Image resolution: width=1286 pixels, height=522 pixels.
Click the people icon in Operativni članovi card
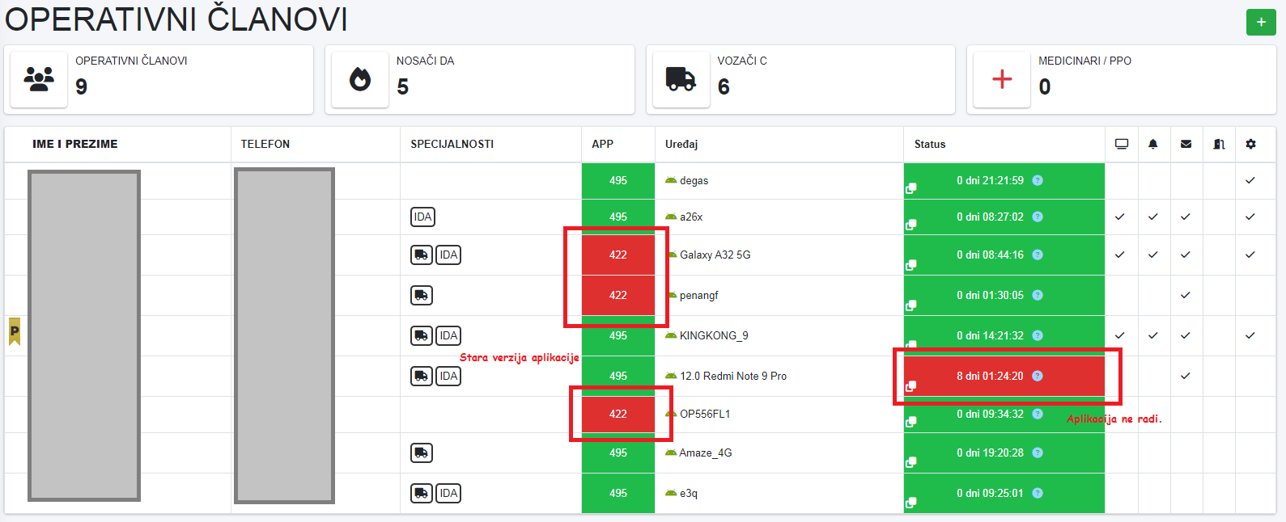[x=39, y=79]
